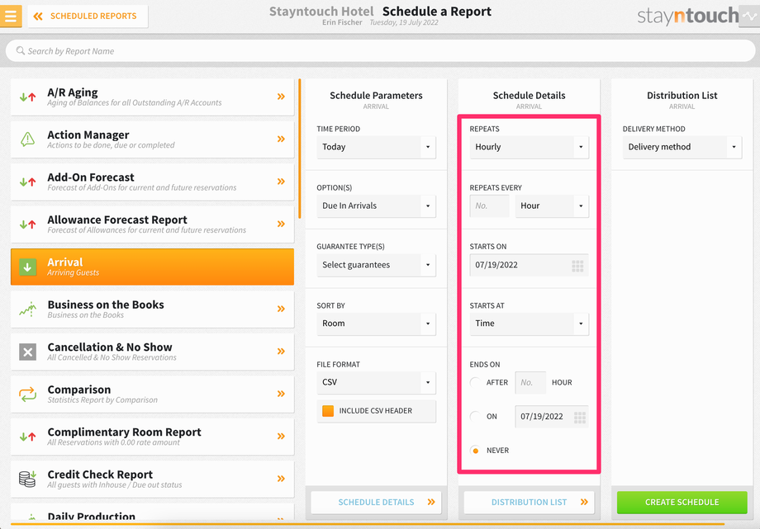This screenshot has height=529, width=760.
Task: Click the Action Manager warning icon
Action: click(x=27, y=139)
